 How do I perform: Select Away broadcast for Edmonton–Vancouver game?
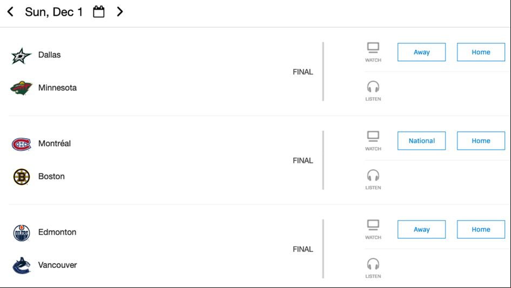click(x=421, y=229)
